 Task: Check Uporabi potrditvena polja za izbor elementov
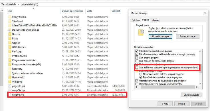point(137,84)
